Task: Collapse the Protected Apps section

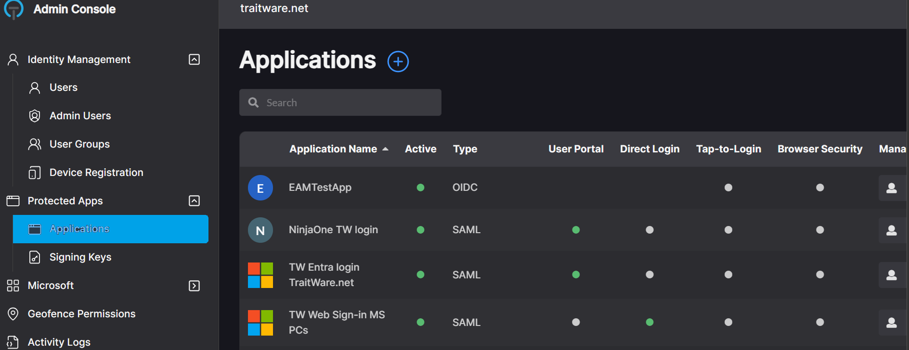Action: [194, 201]
